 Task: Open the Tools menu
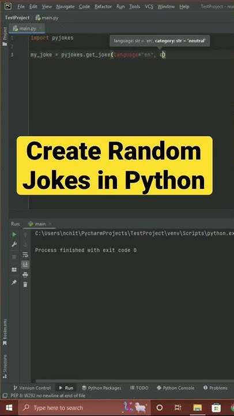click(135, 6)
